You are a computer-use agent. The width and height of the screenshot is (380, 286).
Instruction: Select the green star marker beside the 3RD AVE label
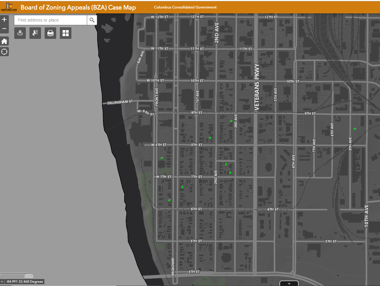point(231,121)
